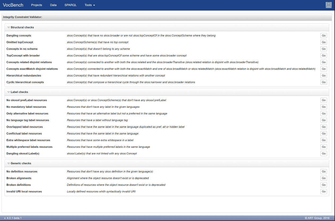Collapse the Structural checks section
The width and height of the screenshot is (335, 221).
[9, 28]
